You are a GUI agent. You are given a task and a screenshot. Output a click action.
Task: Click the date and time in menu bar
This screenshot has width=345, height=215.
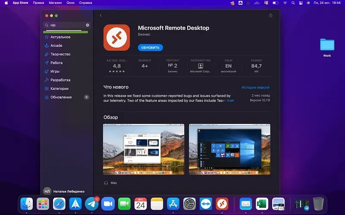(327, 3)
